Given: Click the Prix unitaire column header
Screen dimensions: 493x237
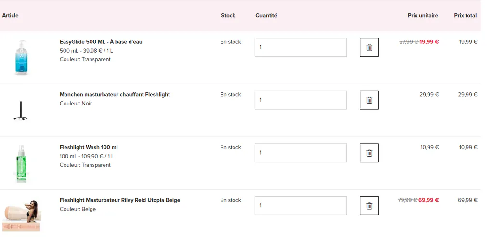Looking at the screenshot, I should coord(423,16).
